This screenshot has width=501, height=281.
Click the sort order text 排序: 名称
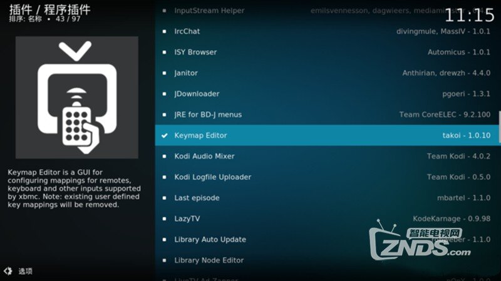pos(25,19)
